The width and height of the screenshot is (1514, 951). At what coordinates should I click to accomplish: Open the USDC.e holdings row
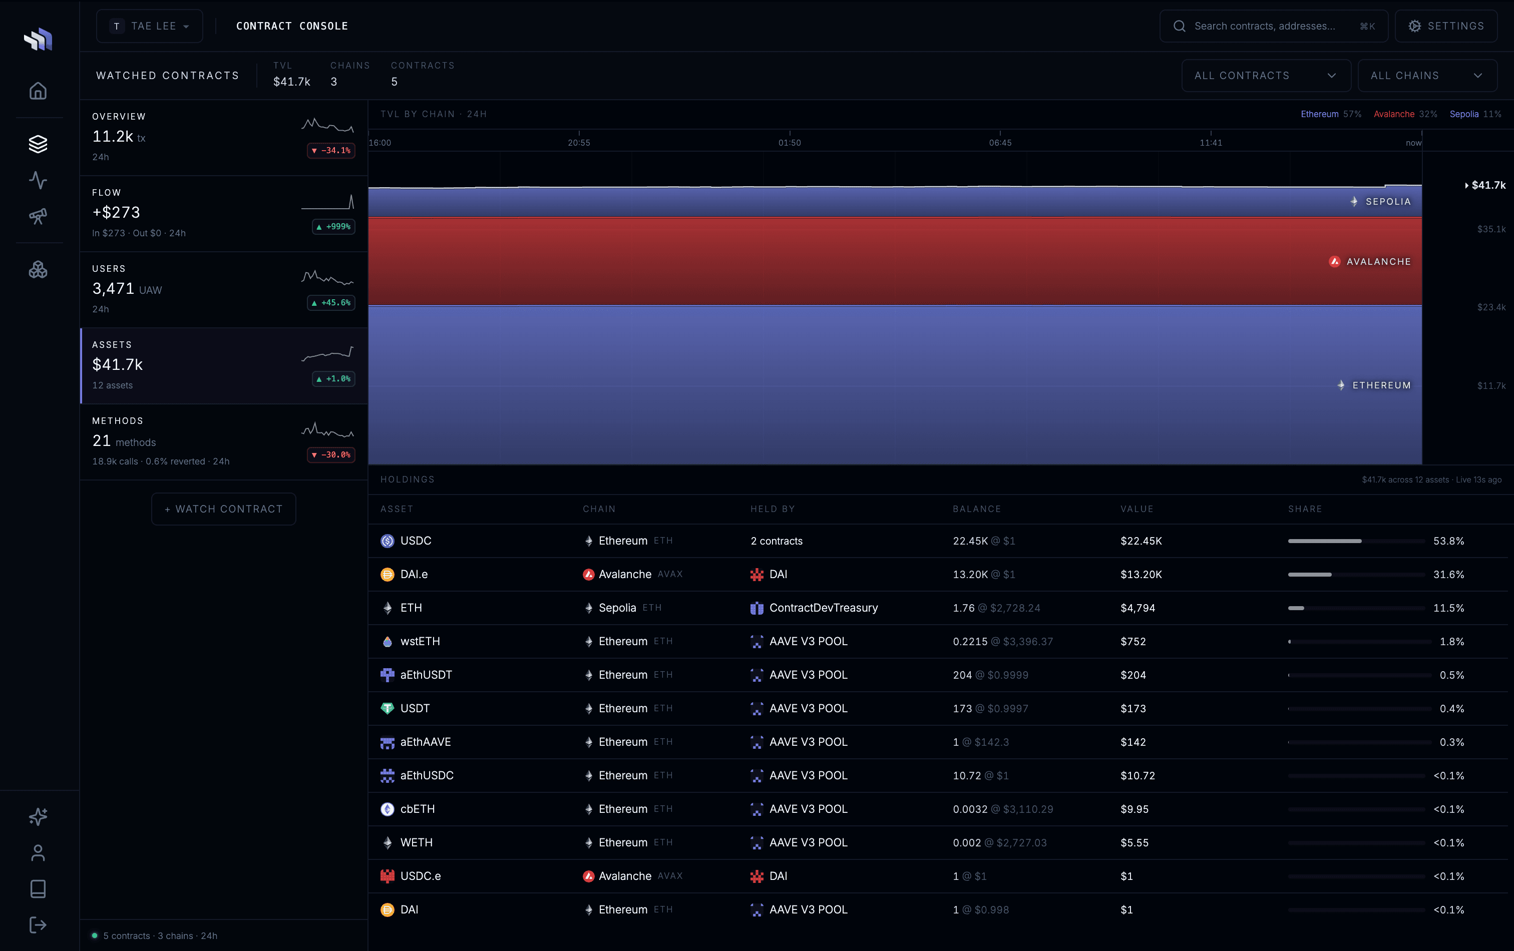[x=938, y=876]
